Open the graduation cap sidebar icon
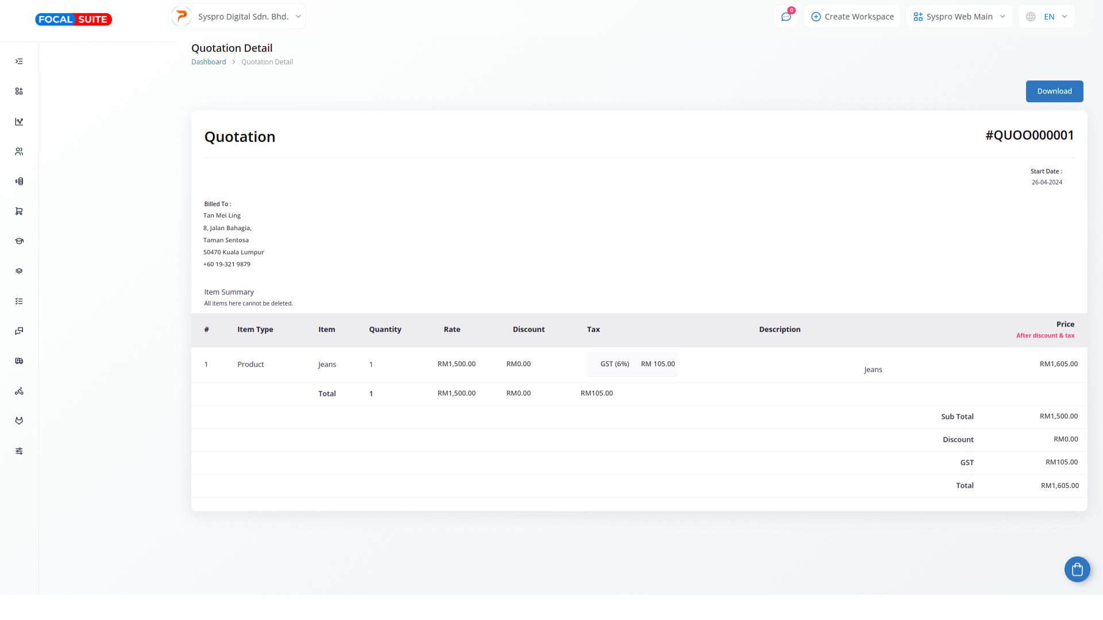Image resolution: width=1103 pixels, height=620 pixels. coord(19,241)
